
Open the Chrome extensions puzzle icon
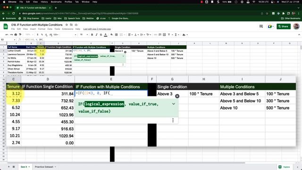283,14
